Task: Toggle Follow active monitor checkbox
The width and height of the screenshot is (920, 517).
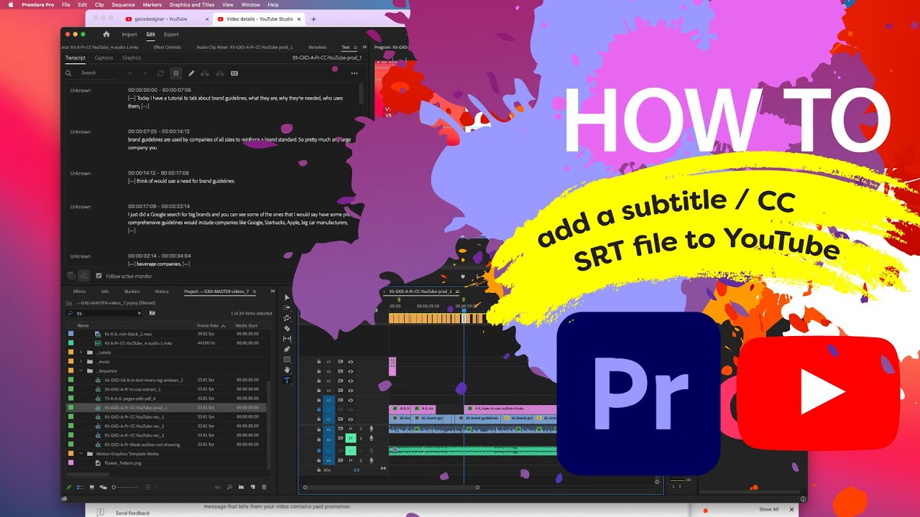Action: pos(99,276)
